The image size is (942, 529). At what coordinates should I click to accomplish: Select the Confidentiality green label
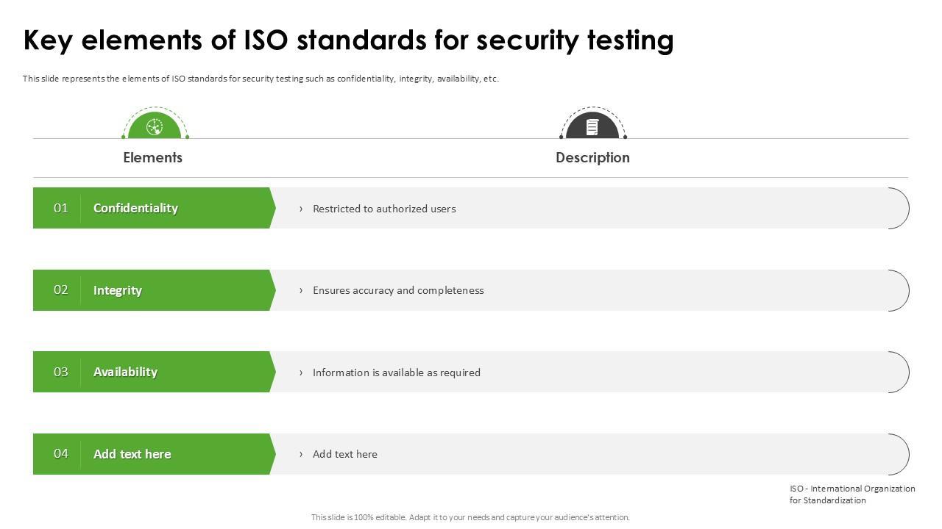135,208
